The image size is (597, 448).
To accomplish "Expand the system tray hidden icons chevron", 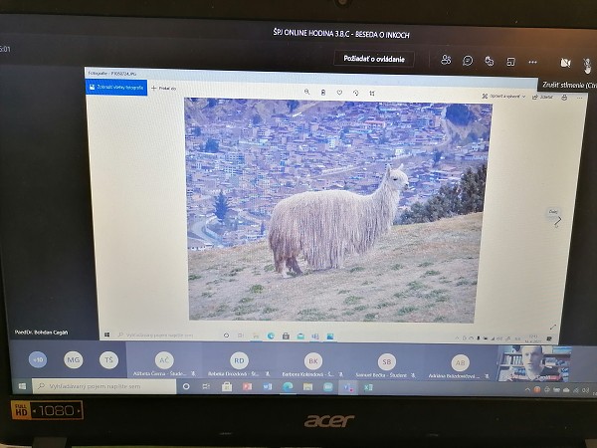I will [527, 389].
